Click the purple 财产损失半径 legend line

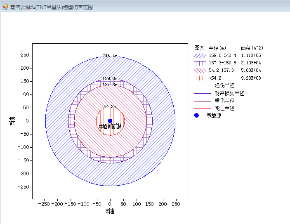pyautogui.click(x=203, y=93)
